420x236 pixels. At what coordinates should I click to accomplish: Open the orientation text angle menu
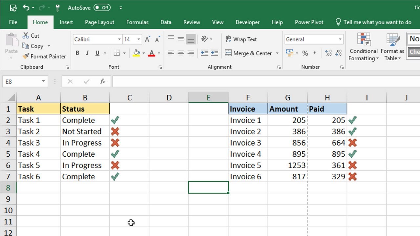207,39
